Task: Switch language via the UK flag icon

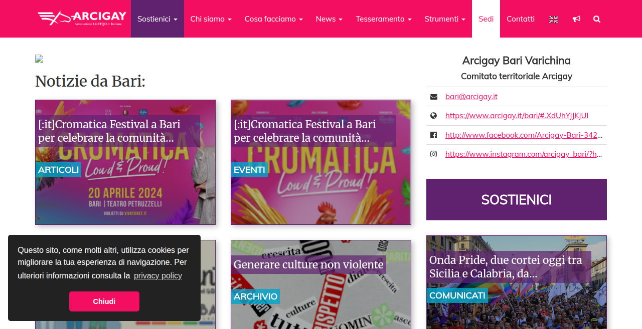Action: pos(554,19)
